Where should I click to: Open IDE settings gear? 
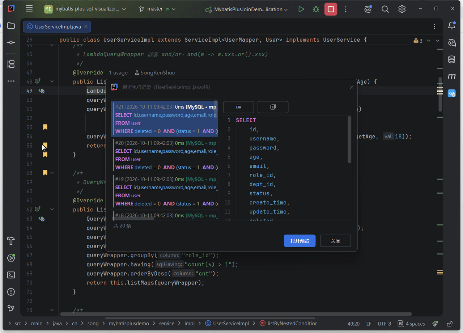[402, 9]
